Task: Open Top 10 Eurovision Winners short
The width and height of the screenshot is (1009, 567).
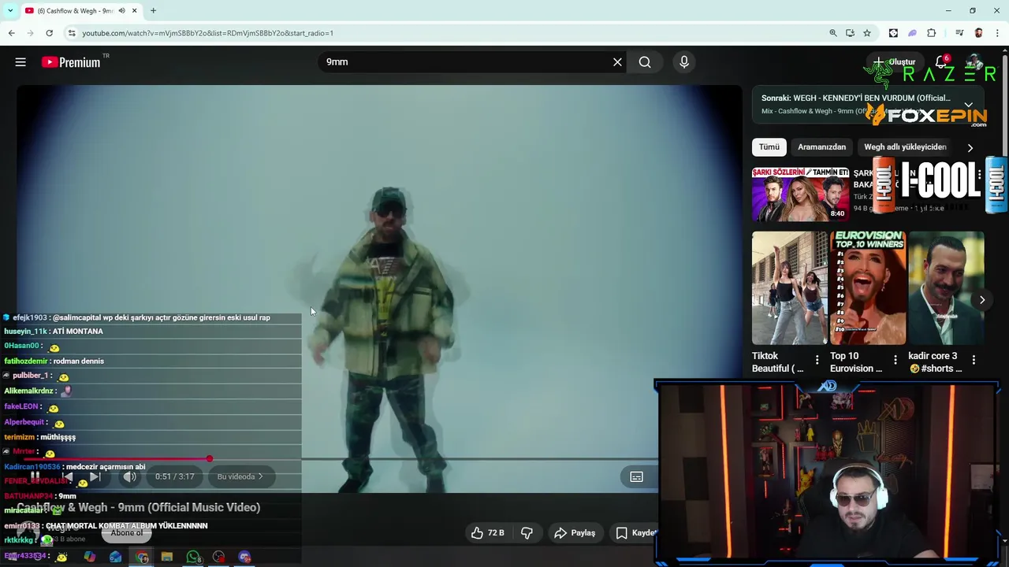Action: (868, 288)
